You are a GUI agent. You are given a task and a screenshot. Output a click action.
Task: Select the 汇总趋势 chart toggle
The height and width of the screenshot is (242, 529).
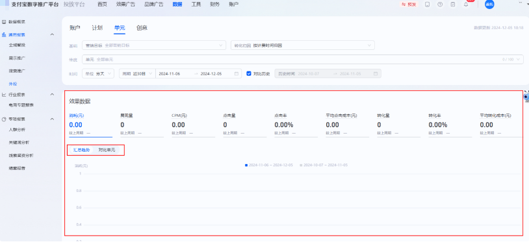coord(81,150)
